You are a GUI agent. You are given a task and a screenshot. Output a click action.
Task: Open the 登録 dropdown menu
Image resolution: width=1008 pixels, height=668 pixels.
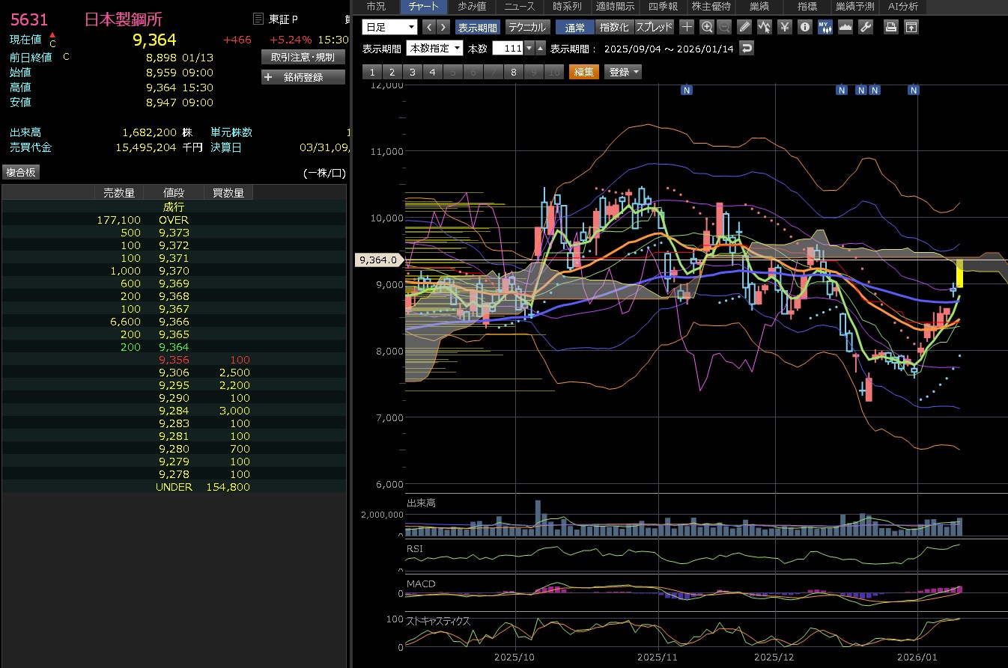(x=623, y=72)
